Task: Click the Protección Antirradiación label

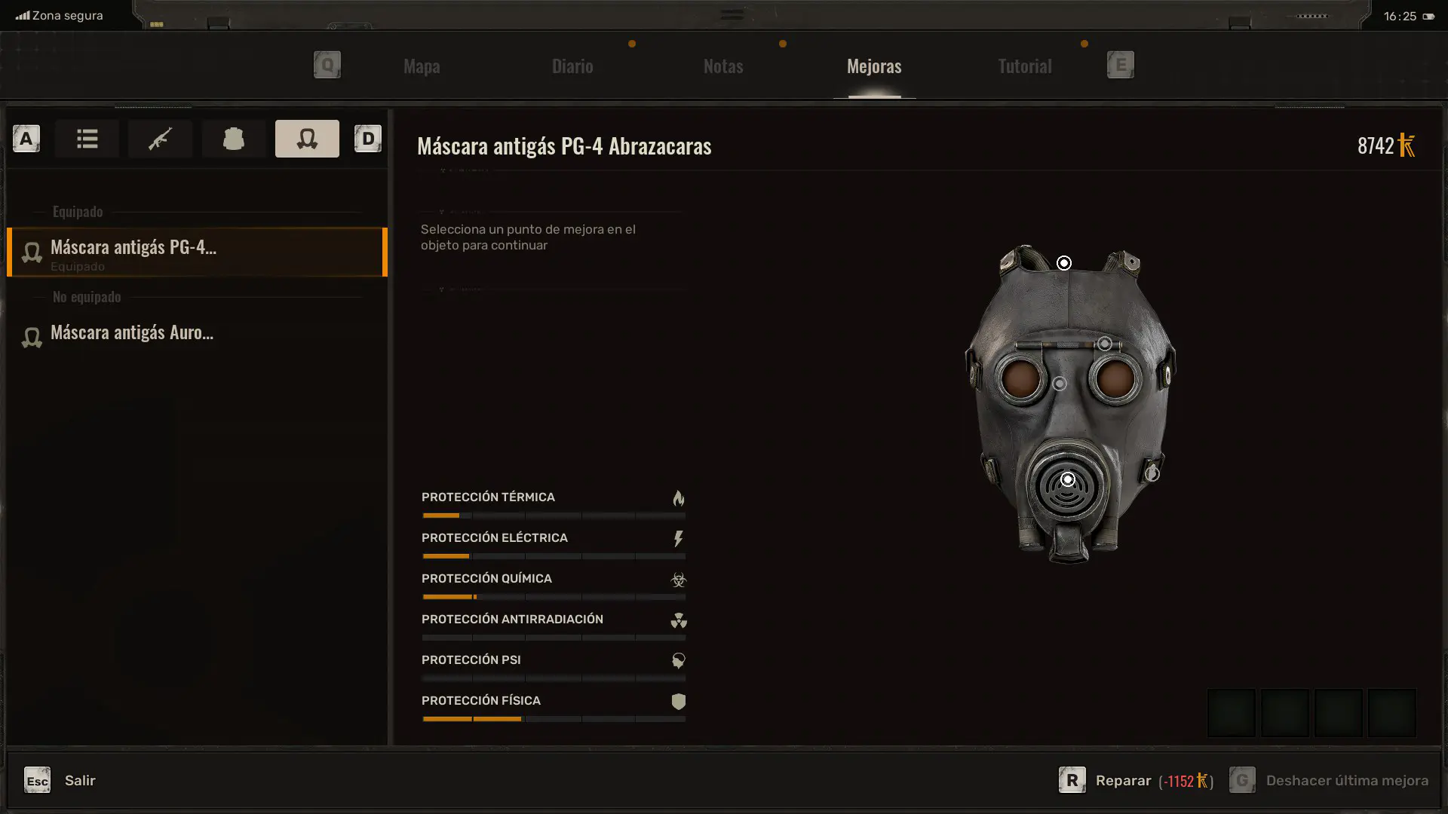Action: [x=512, y=620]
